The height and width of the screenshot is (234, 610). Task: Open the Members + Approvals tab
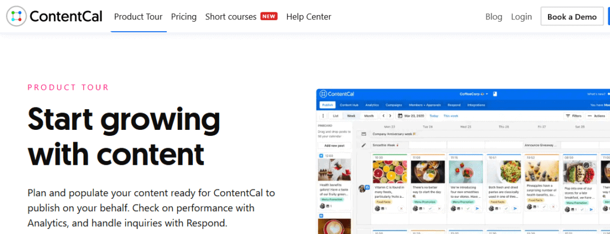[425, 105]
